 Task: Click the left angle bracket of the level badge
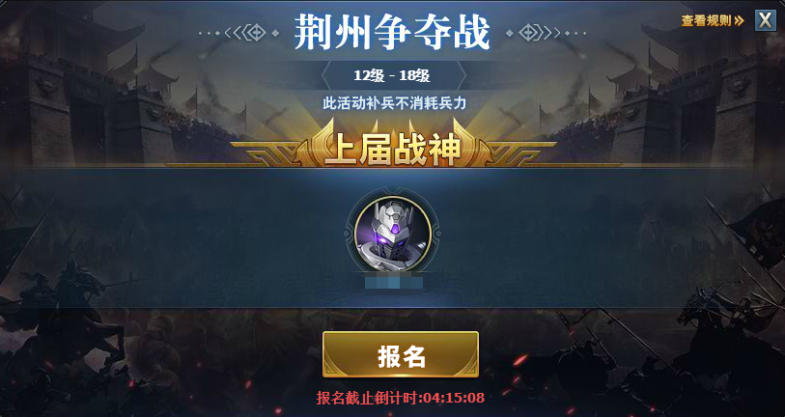pos(325,75)
